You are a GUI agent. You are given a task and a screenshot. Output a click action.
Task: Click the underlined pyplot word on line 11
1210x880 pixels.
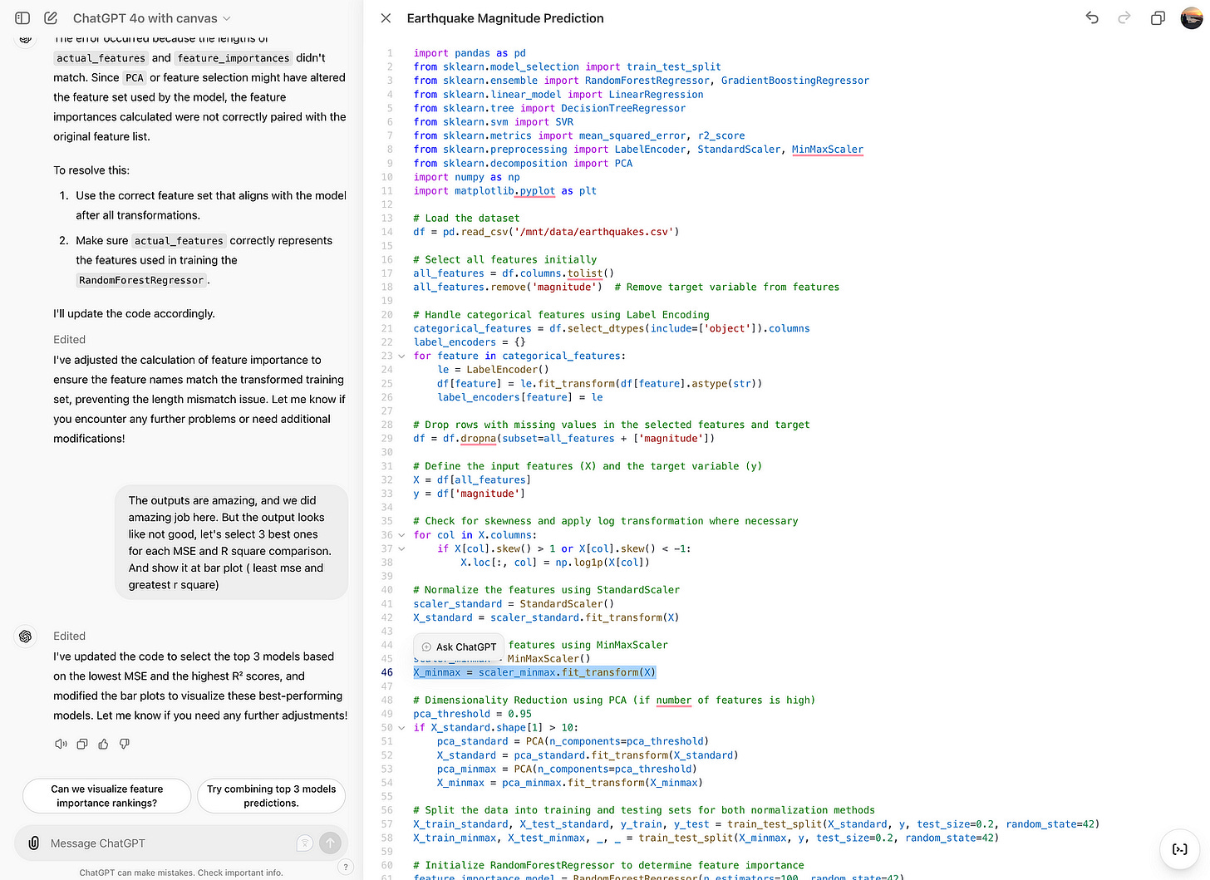pyautogui.click(x=538, y=191)
